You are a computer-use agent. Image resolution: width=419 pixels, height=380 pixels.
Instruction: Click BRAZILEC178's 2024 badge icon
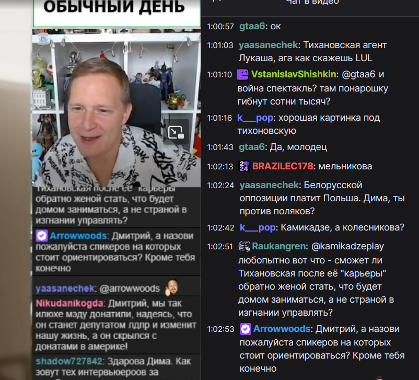pos(244,166)
